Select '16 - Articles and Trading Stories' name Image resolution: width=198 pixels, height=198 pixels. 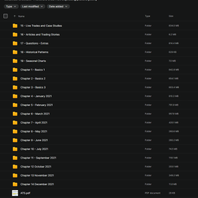(40, 35)
